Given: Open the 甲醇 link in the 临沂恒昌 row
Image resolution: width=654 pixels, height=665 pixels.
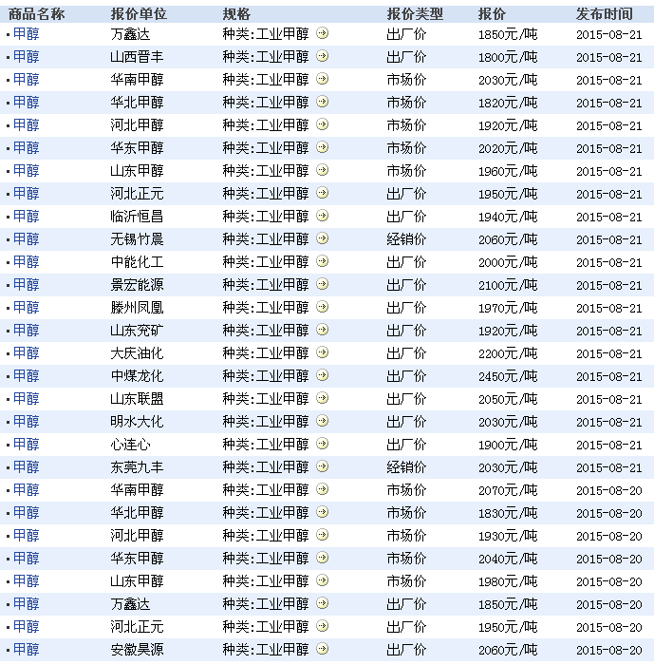Looking at the screenshot, I should pos(27,217).
